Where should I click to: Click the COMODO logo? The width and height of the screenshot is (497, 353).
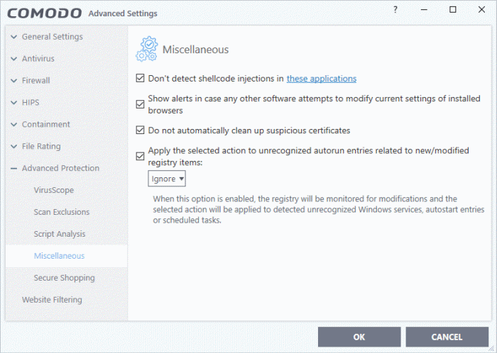tap(44, 13)
